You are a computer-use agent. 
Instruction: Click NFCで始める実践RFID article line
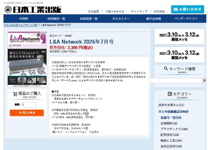tap(71, 125)
